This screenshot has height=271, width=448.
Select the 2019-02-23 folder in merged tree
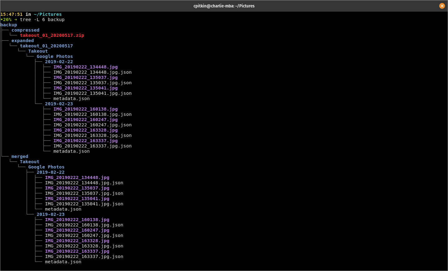click(x=51, y=214)
